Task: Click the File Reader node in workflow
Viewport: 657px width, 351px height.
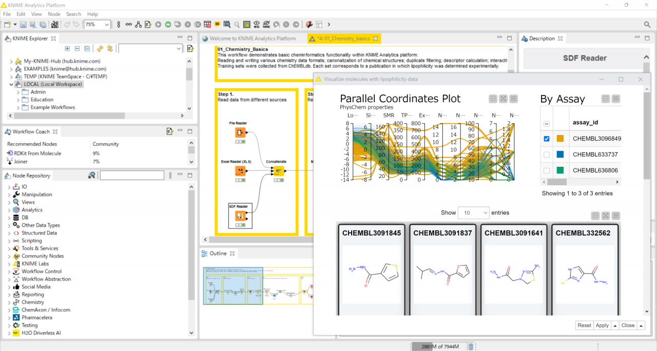Action: click(240, 133)
